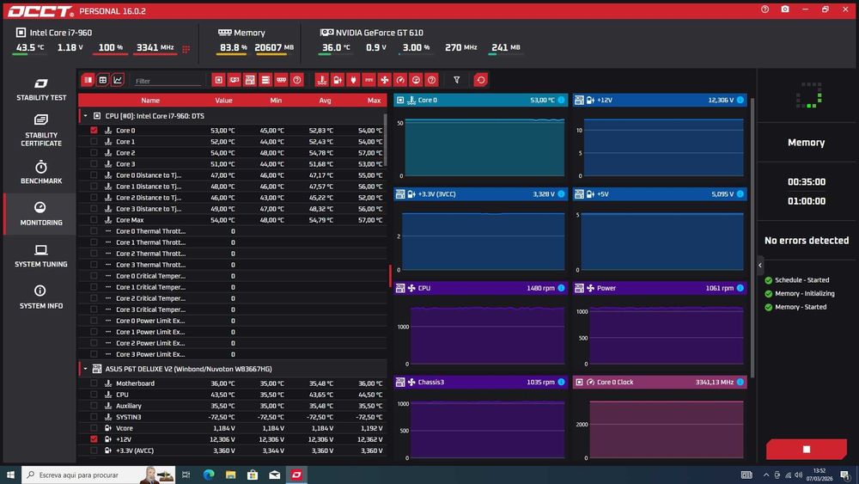Switch to graph-only view
This screenshot has height=484, width=859.
tap(117, 80)
